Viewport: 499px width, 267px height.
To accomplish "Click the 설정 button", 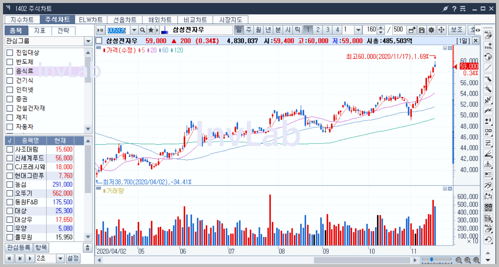I will coord(73,258).
